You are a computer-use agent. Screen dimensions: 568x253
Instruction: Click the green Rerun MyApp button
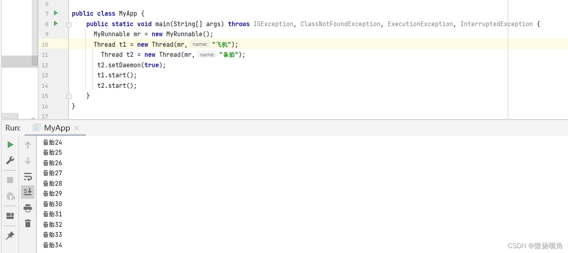pyautogui.click(x=10, y=145)
